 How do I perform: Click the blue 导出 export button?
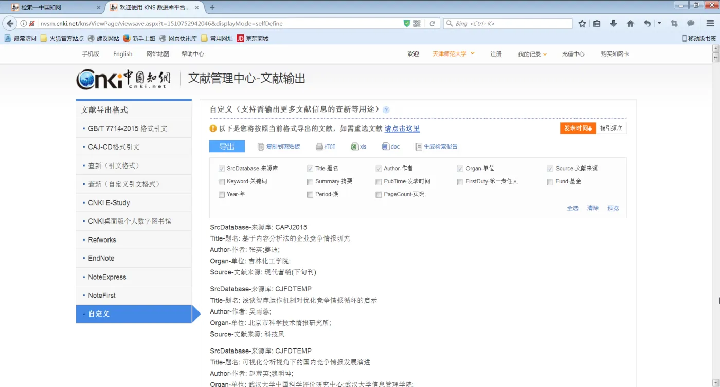(x=227, y=146)
